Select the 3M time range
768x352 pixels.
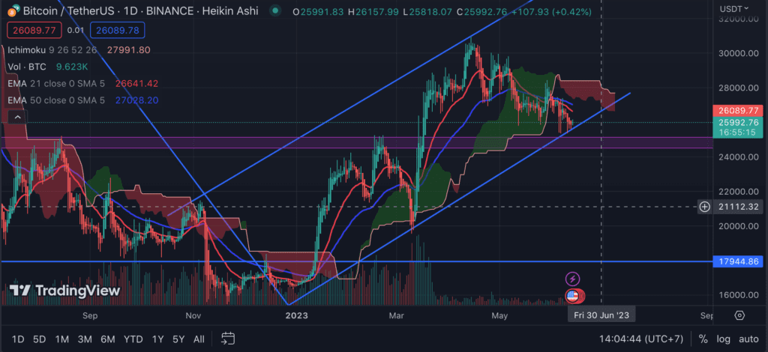point(85,339)
